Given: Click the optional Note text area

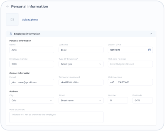Looking at the screenshot, I should coord(56,117).
